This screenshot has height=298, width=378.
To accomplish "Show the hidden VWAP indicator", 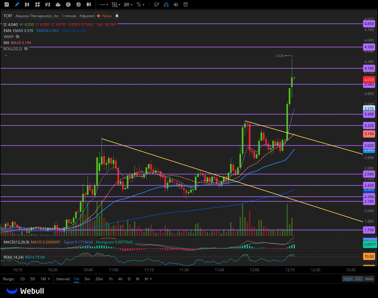I will click(17, 36).
